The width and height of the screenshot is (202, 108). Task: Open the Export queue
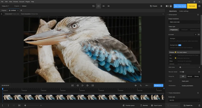click(157, 105)
